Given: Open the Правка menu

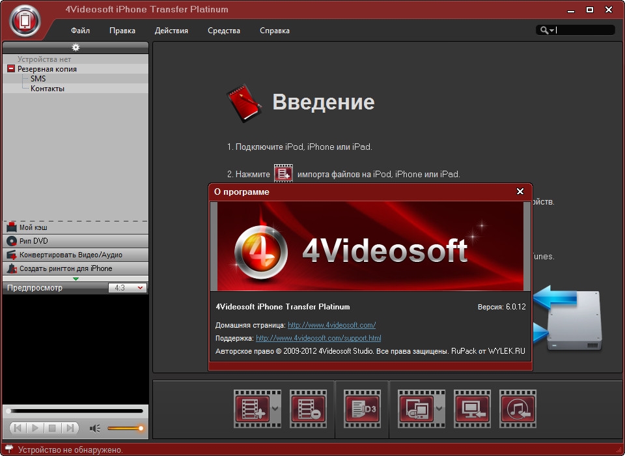Looking at the screenshot, I should point(122,31).
